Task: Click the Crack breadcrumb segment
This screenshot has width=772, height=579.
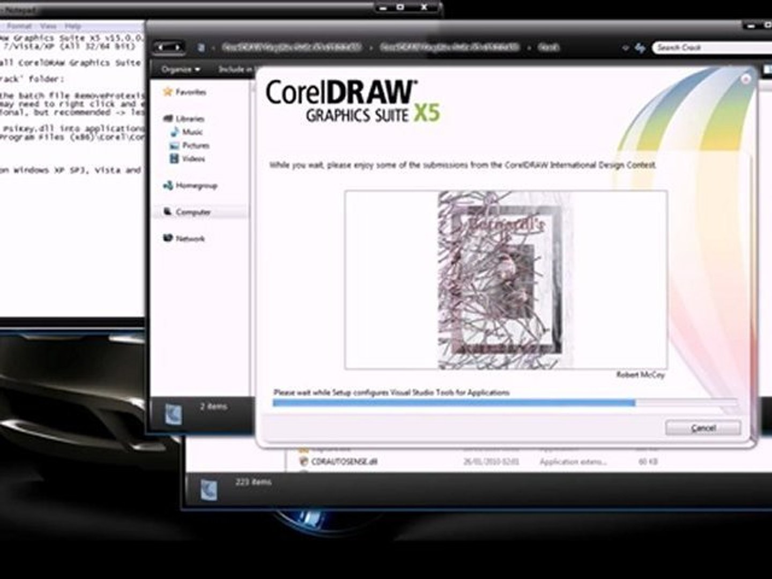Action: 548,47
